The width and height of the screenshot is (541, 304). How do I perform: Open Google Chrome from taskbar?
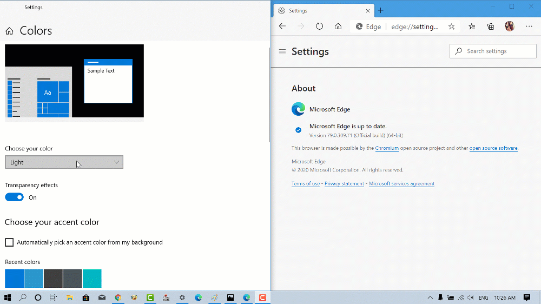pos(118,298)
